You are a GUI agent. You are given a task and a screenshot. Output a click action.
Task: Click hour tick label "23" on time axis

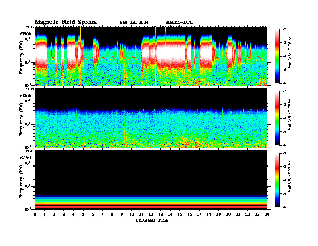pos(257,215)
